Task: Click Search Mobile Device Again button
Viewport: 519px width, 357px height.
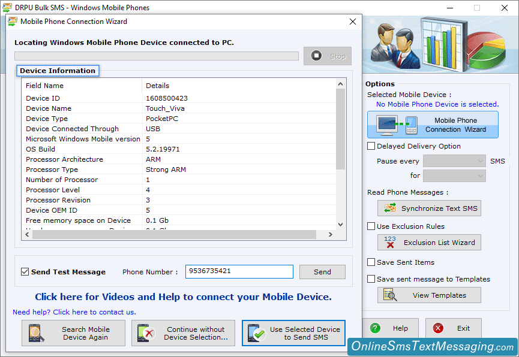Action: [73, 333]
